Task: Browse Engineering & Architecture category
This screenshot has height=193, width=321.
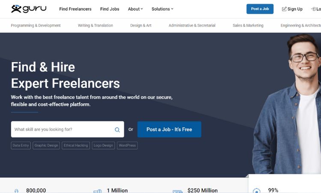Action: (301, 25)
